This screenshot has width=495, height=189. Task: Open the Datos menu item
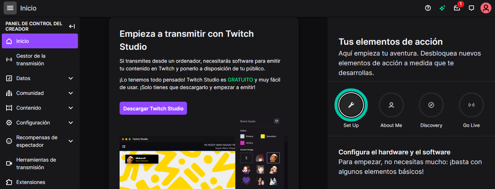pos(40,78)
